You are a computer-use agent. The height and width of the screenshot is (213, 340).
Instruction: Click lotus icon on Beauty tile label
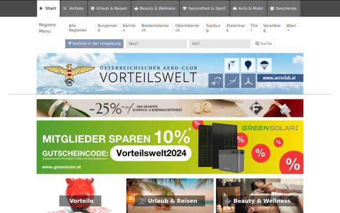(227, 201)
